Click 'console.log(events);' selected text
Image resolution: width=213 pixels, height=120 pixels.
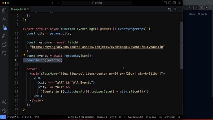click(44, 60)
